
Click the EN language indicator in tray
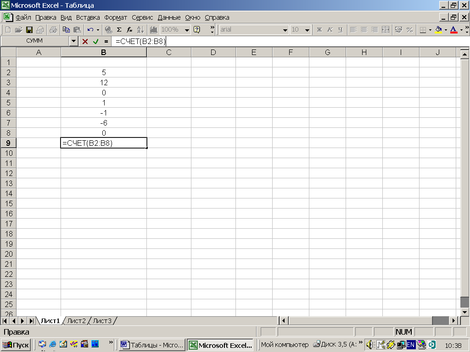point(411,345)
